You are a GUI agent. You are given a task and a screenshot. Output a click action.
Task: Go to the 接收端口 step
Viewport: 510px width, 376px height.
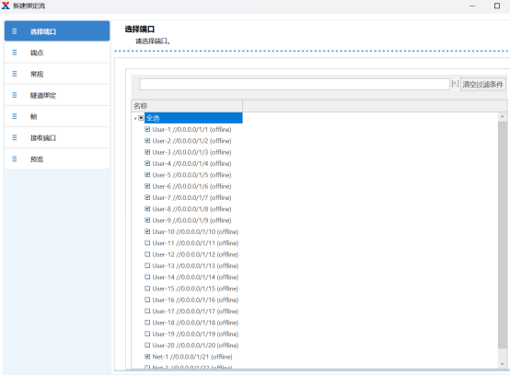coord(57,137)
